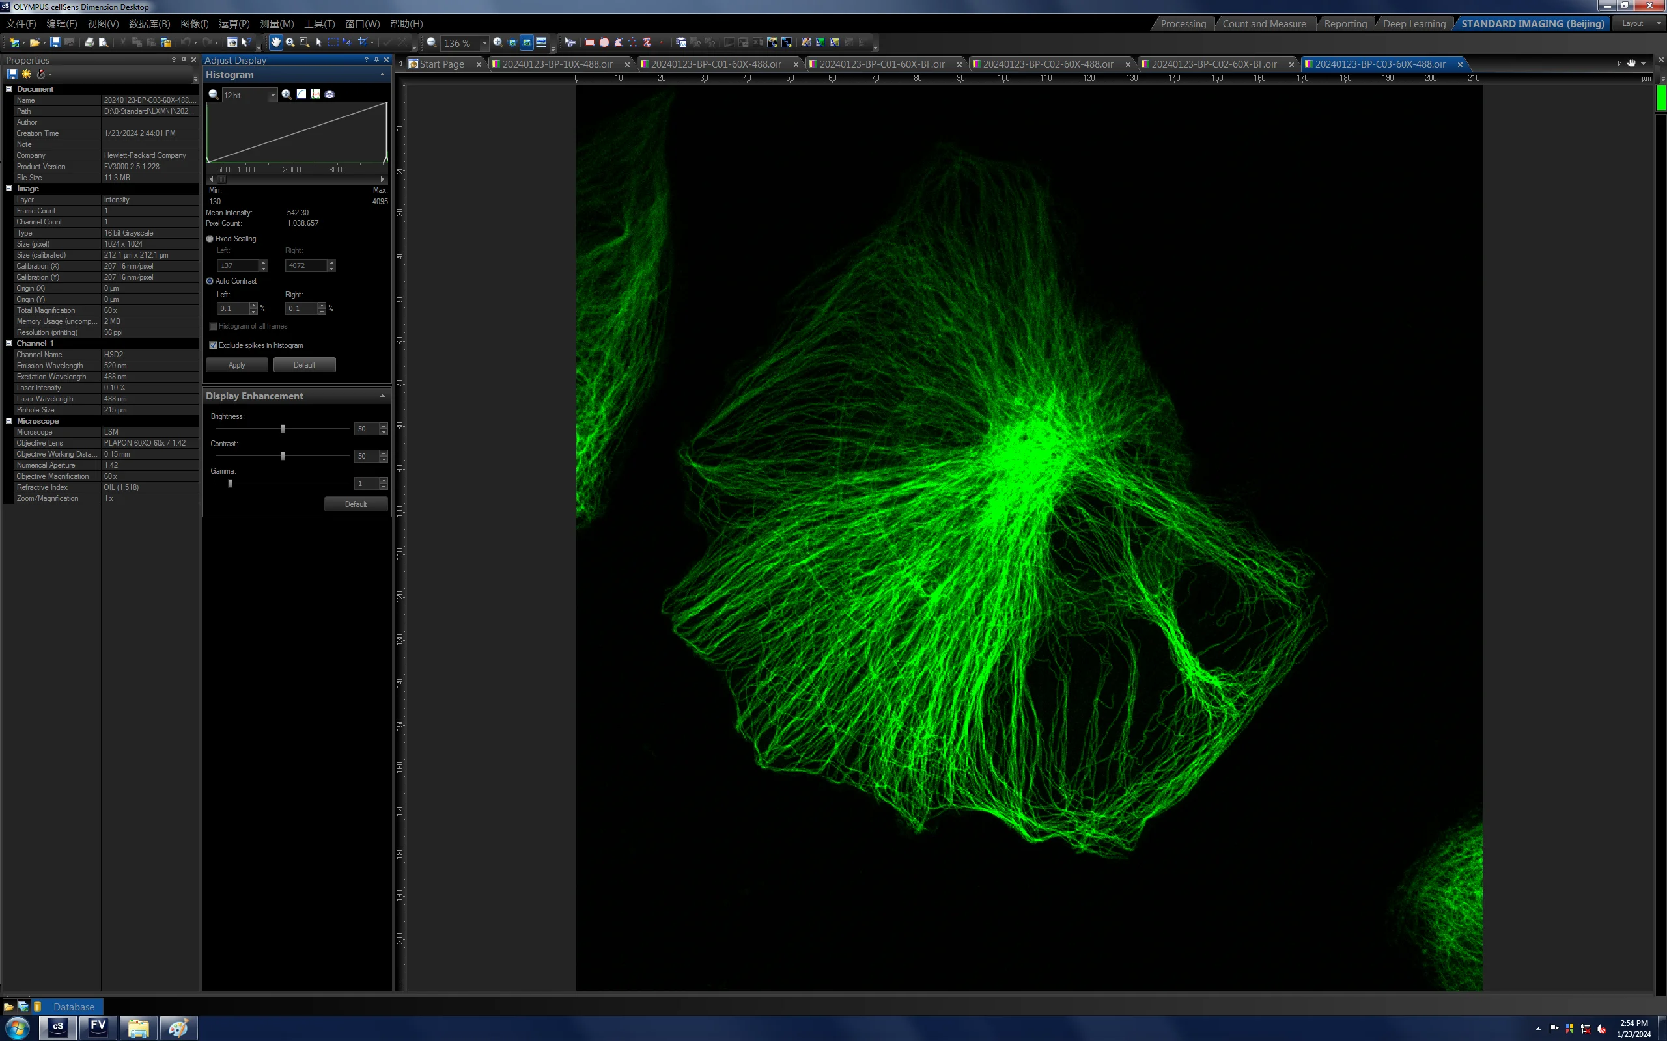Uncheck Exclude spikes in histogram
Viewport: 1667px width, 1041px height.
pyautogui.click(x=213, y=345)
